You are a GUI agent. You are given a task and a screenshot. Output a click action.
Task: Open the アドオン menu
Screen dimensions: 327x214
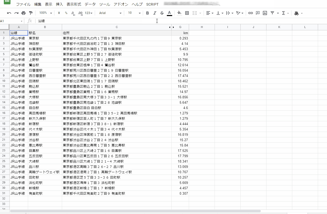(121, 4)
